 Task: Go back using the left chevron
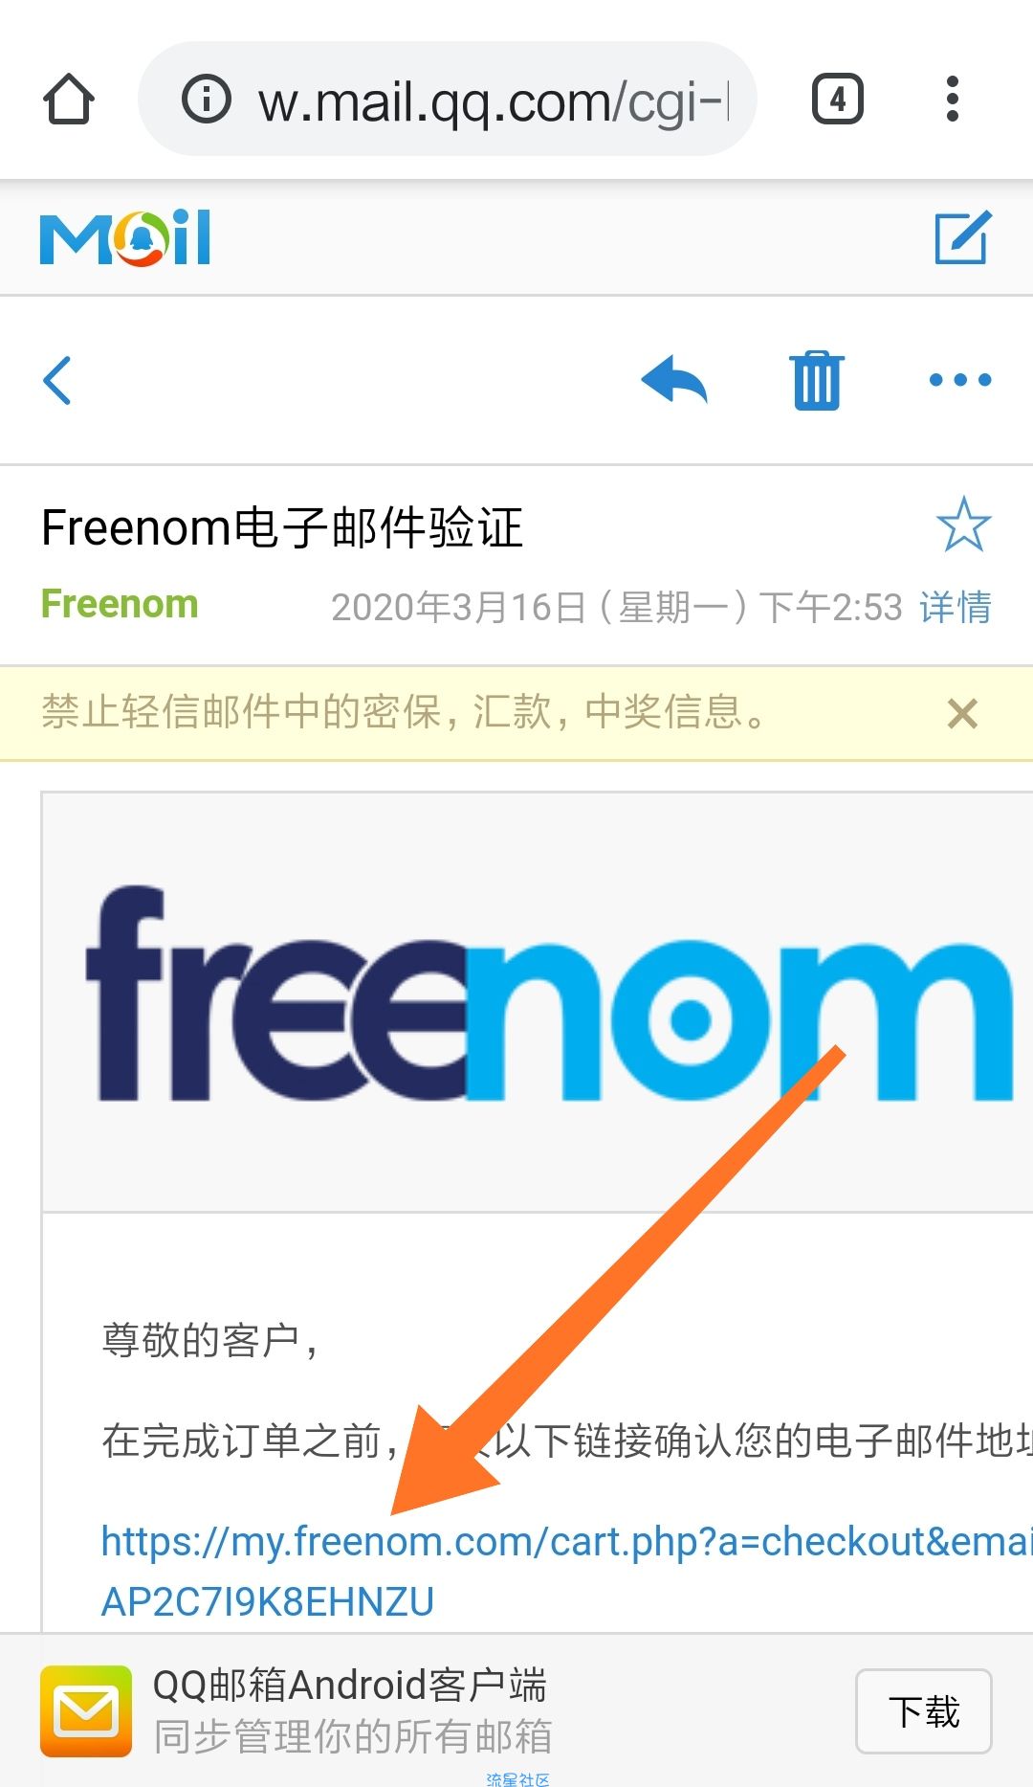coord(57,380)
